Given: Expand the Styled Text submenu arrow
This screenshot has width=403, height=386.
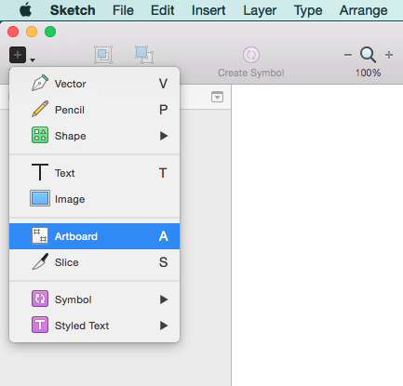Looking at the screenshot, I should [x=164, y=326].
